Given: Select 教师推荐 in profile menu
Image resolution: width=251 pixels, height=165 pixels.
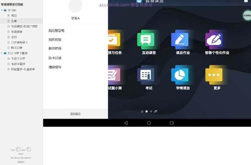Looking at the screenshot, I should coord(55,48).
